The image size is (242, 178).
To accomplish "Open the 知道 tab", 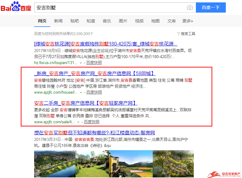I will [91, 21].
